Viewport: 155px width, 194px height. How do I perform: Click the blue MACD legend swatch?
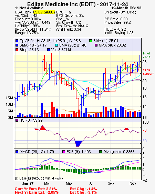click(17, 152)
